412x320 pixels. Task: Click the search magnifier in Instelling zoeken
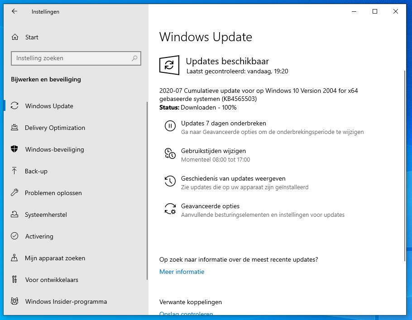click(x=134, y=58)
